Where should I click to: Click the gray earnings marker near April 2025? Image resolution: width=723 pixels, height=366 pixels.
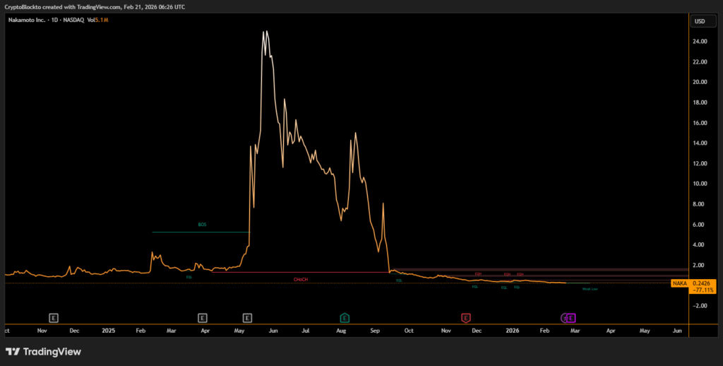point(203,317)
